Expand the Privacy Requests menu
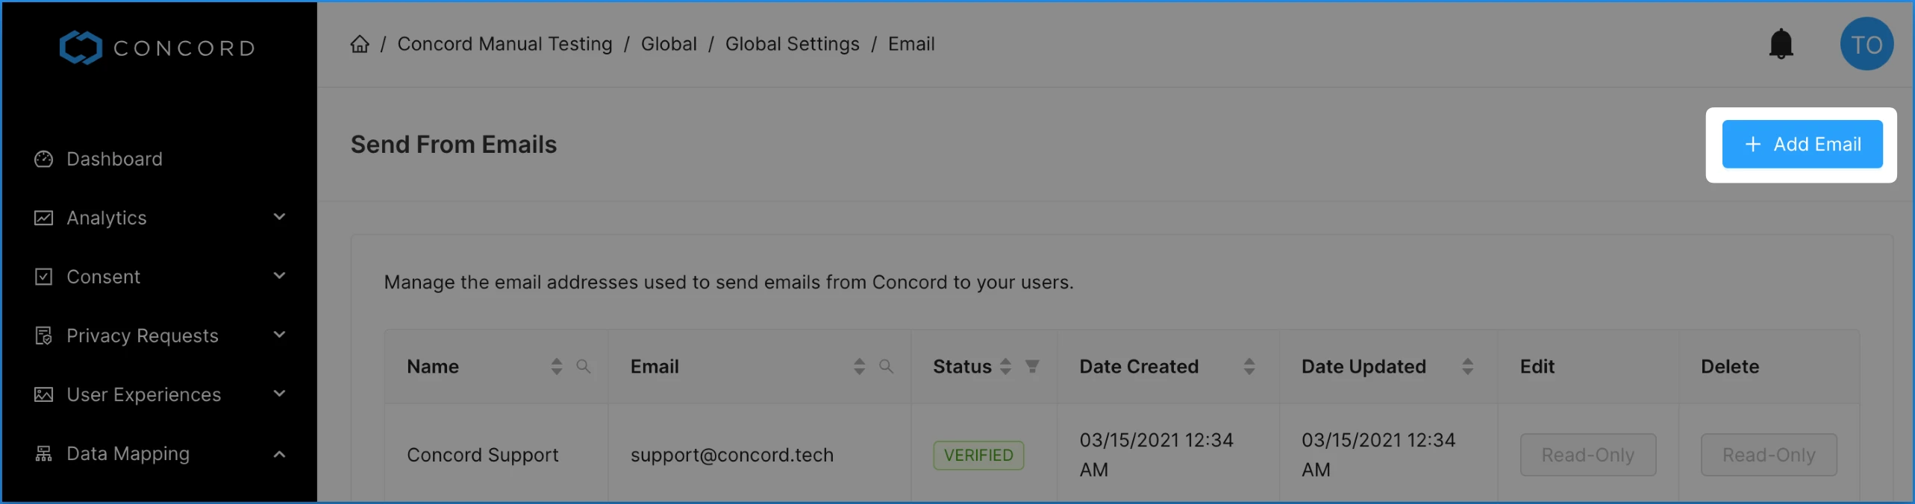 (160, 336)
